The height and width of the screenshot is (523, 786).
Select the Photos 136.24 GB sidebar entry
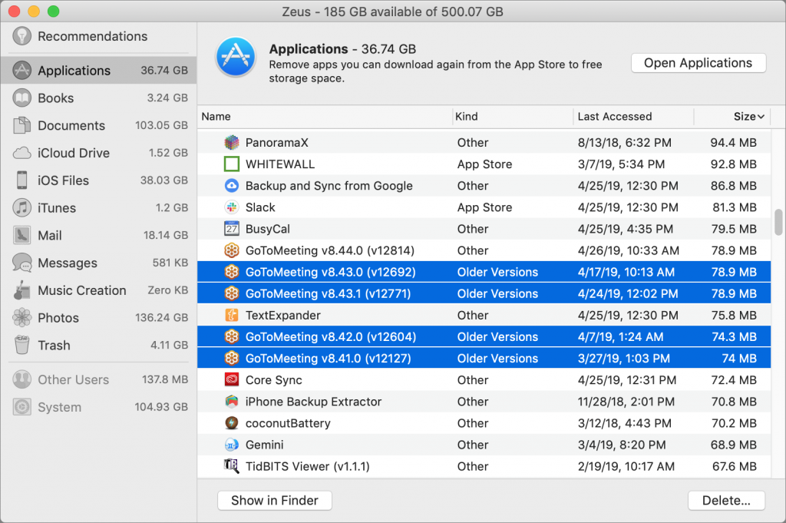click(x=98, y=317)
